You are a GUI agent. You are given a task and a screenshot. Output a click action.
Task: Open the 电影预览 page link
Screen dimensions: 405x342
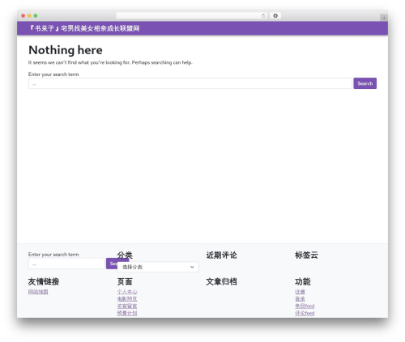[127, 298]
